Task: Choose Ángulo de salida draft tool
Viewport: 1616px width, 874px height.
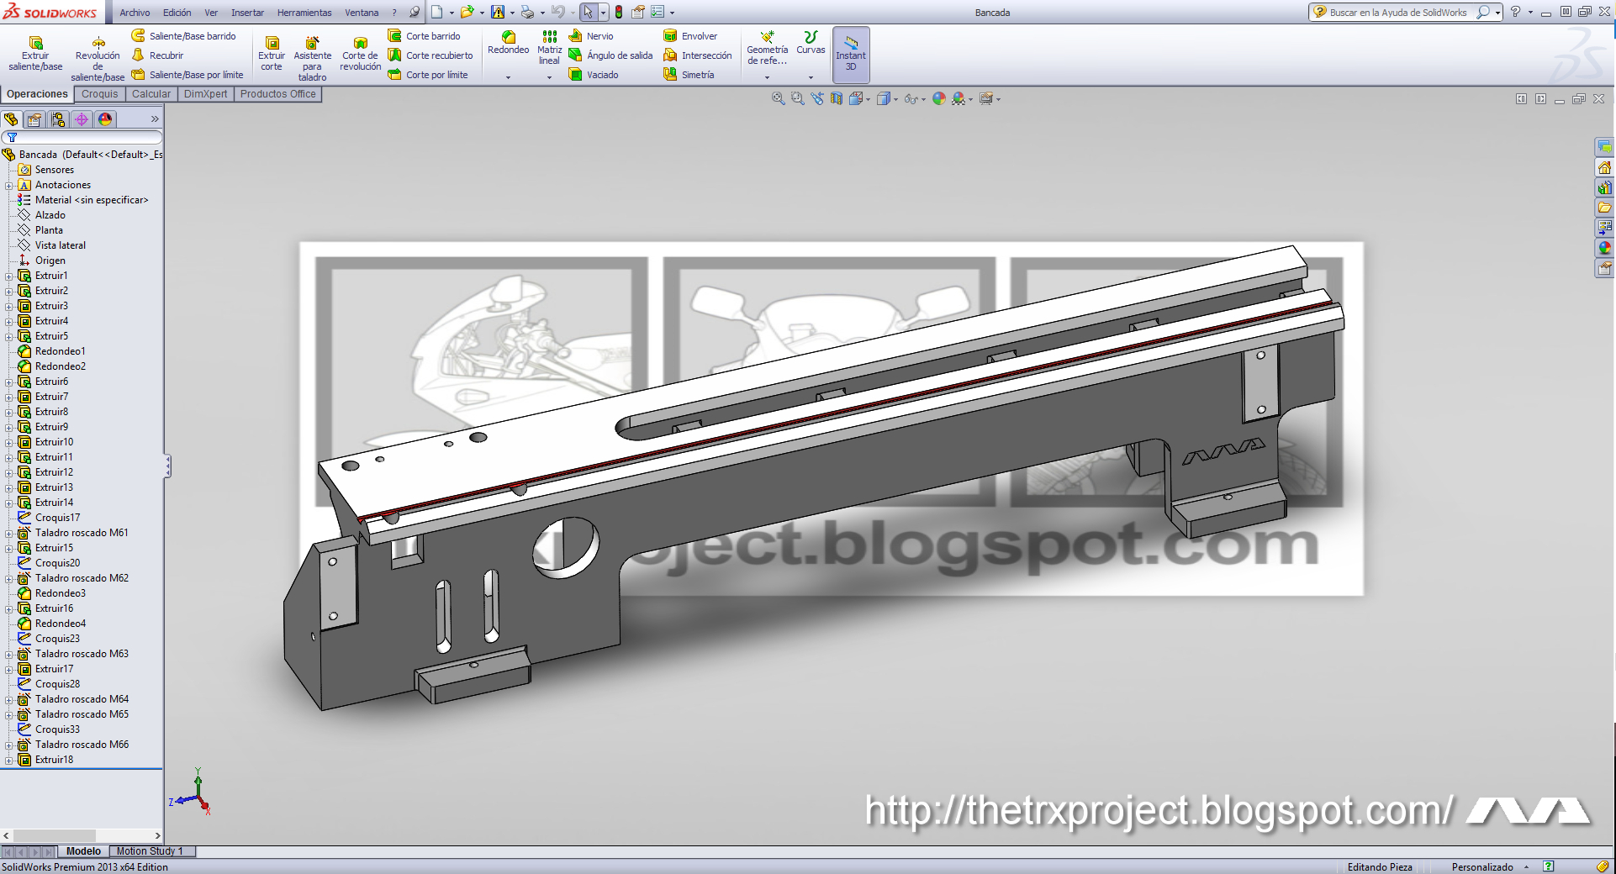Action: tap(610, 55)
